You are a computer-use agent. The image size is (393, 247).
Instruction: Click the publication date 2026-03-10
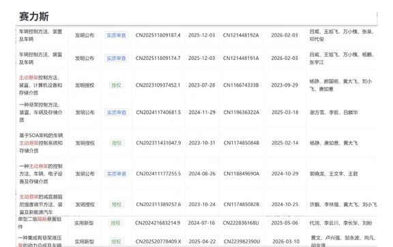pos(286,242)
